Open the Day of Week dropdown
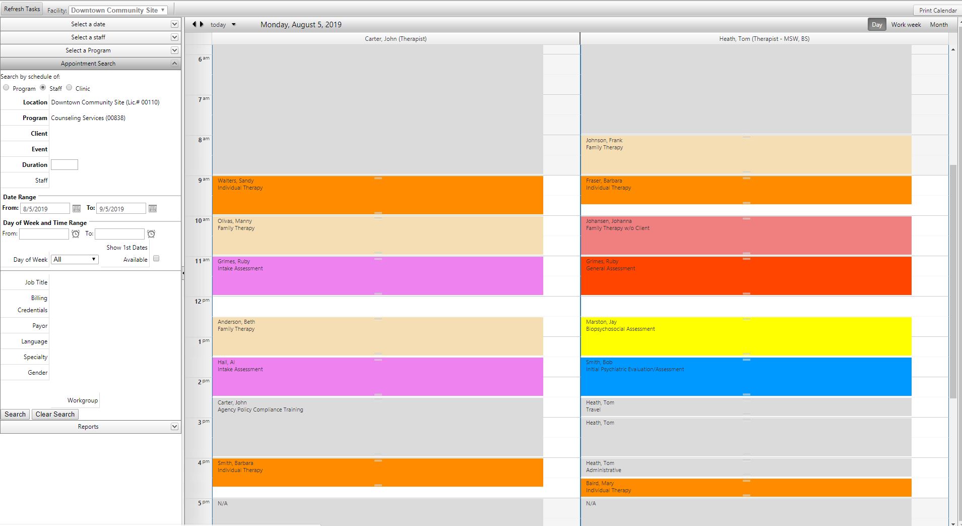 [74, 259]
